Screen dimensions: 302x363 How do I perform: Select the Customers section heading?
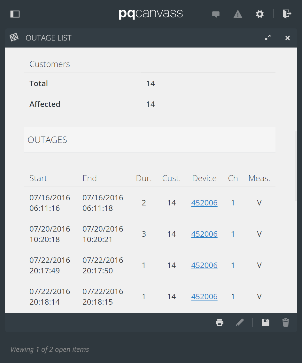(50, 64)
